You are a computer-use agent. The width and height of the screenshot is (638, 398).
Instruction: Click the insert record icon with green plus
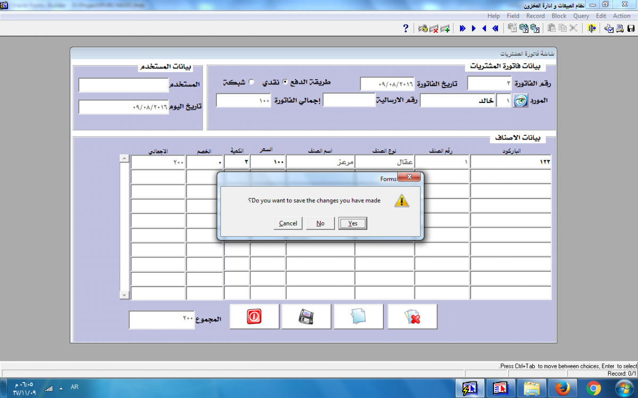445,29
